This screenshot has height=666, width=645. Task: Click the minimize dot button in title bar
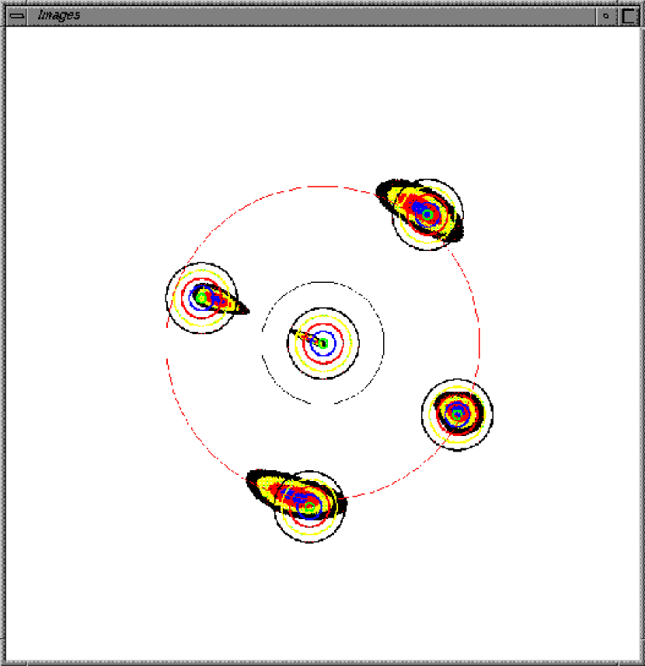coord(606,15)
